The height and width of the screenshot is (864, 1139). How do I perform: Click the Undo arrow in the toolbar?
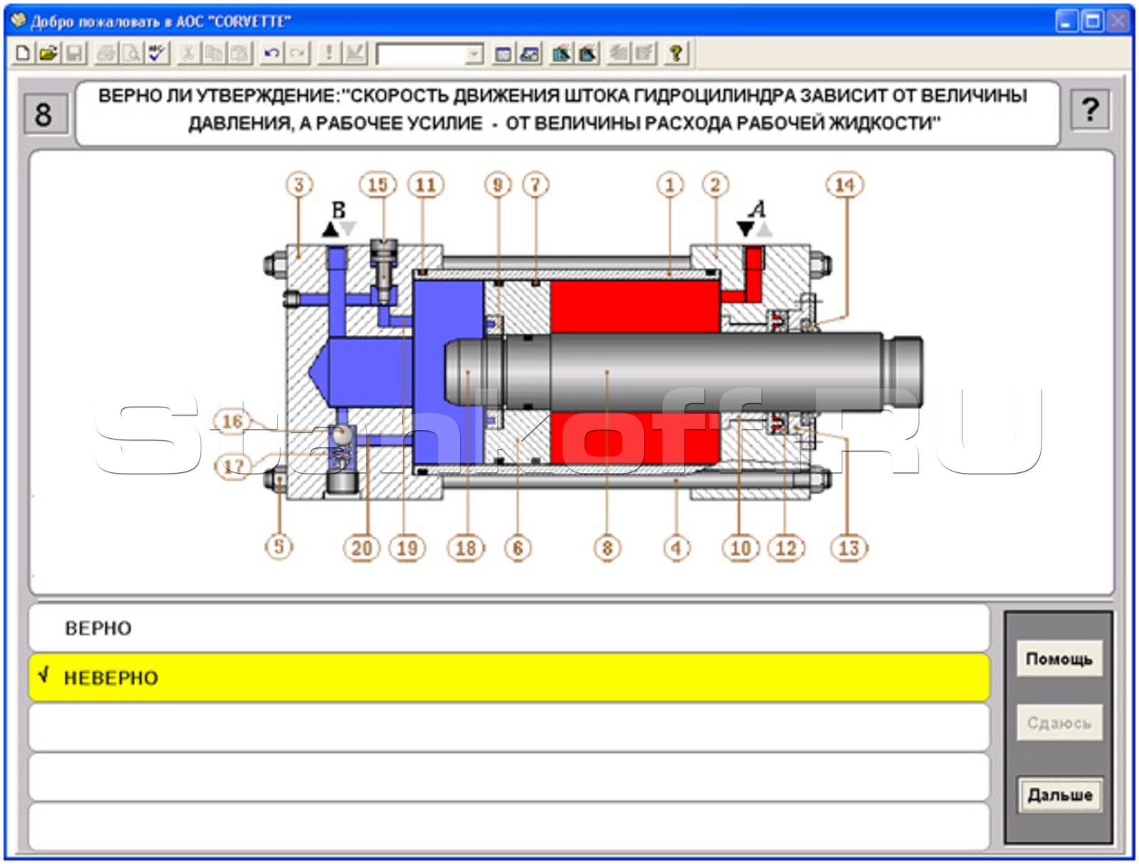(x=271, y=53)
